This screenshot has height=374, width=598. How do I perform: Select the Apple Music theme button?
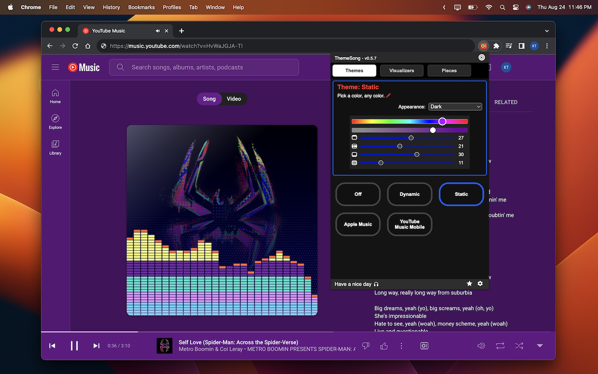[x=358, y=224]
